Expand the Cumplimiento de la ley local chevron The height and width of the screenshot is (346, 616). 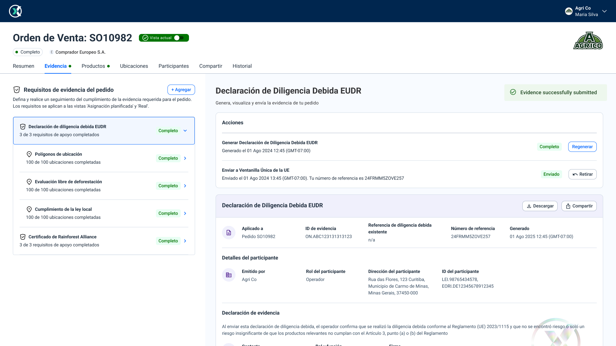tap(185, 213)
